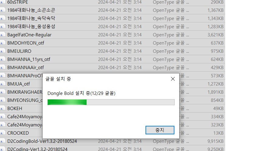Click the font icon beside BMDOHYEON_otf
The width and height of the screenshot is (254, 151).
pyautogui.click(x=3, y=43)
